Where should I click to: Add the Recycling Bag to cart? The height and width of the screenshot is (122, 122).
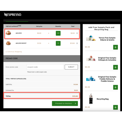click(x=115, y=107)
